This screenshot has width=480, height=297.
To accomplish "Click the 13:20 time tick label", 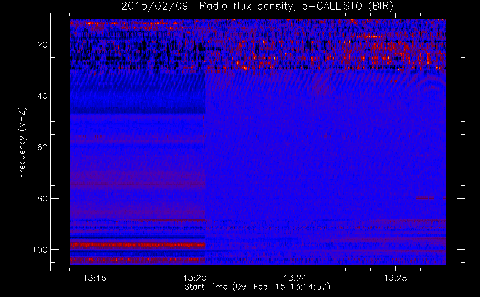I will click(x=195, y=278).
